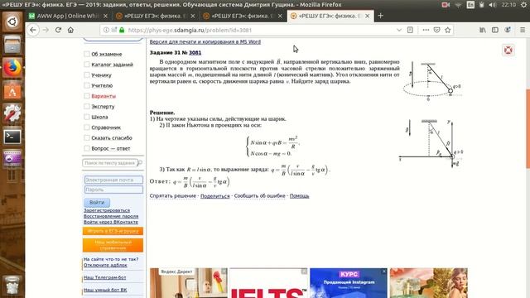Open task number 3081 link

click(x=195, y=52)
